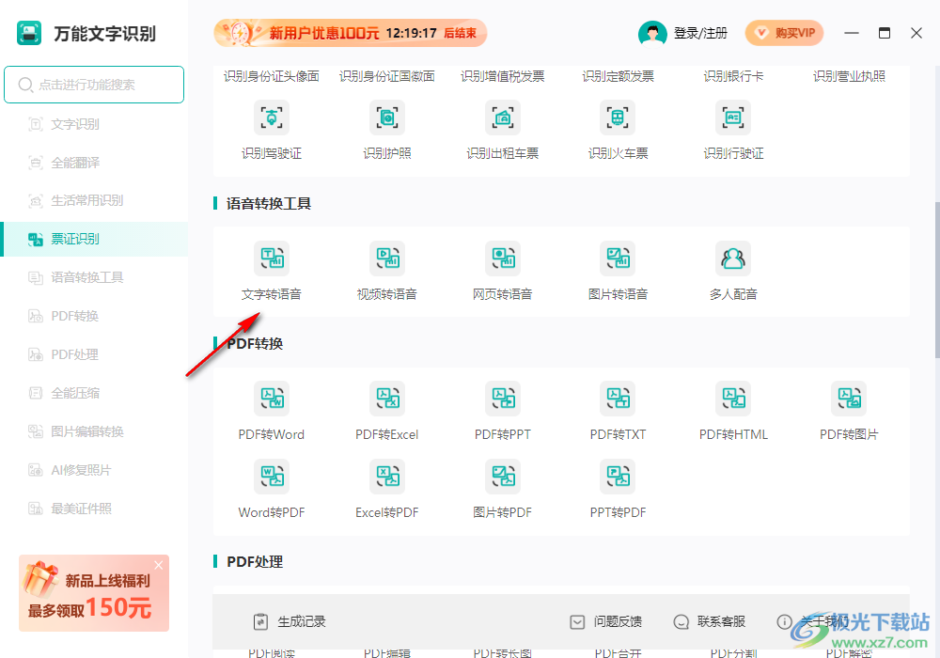Image resolution: width=940 pixels, height=658 pixels.
Task: Open the 识别行驶证 vehicle license recognition tool
Action: (733, 131)
